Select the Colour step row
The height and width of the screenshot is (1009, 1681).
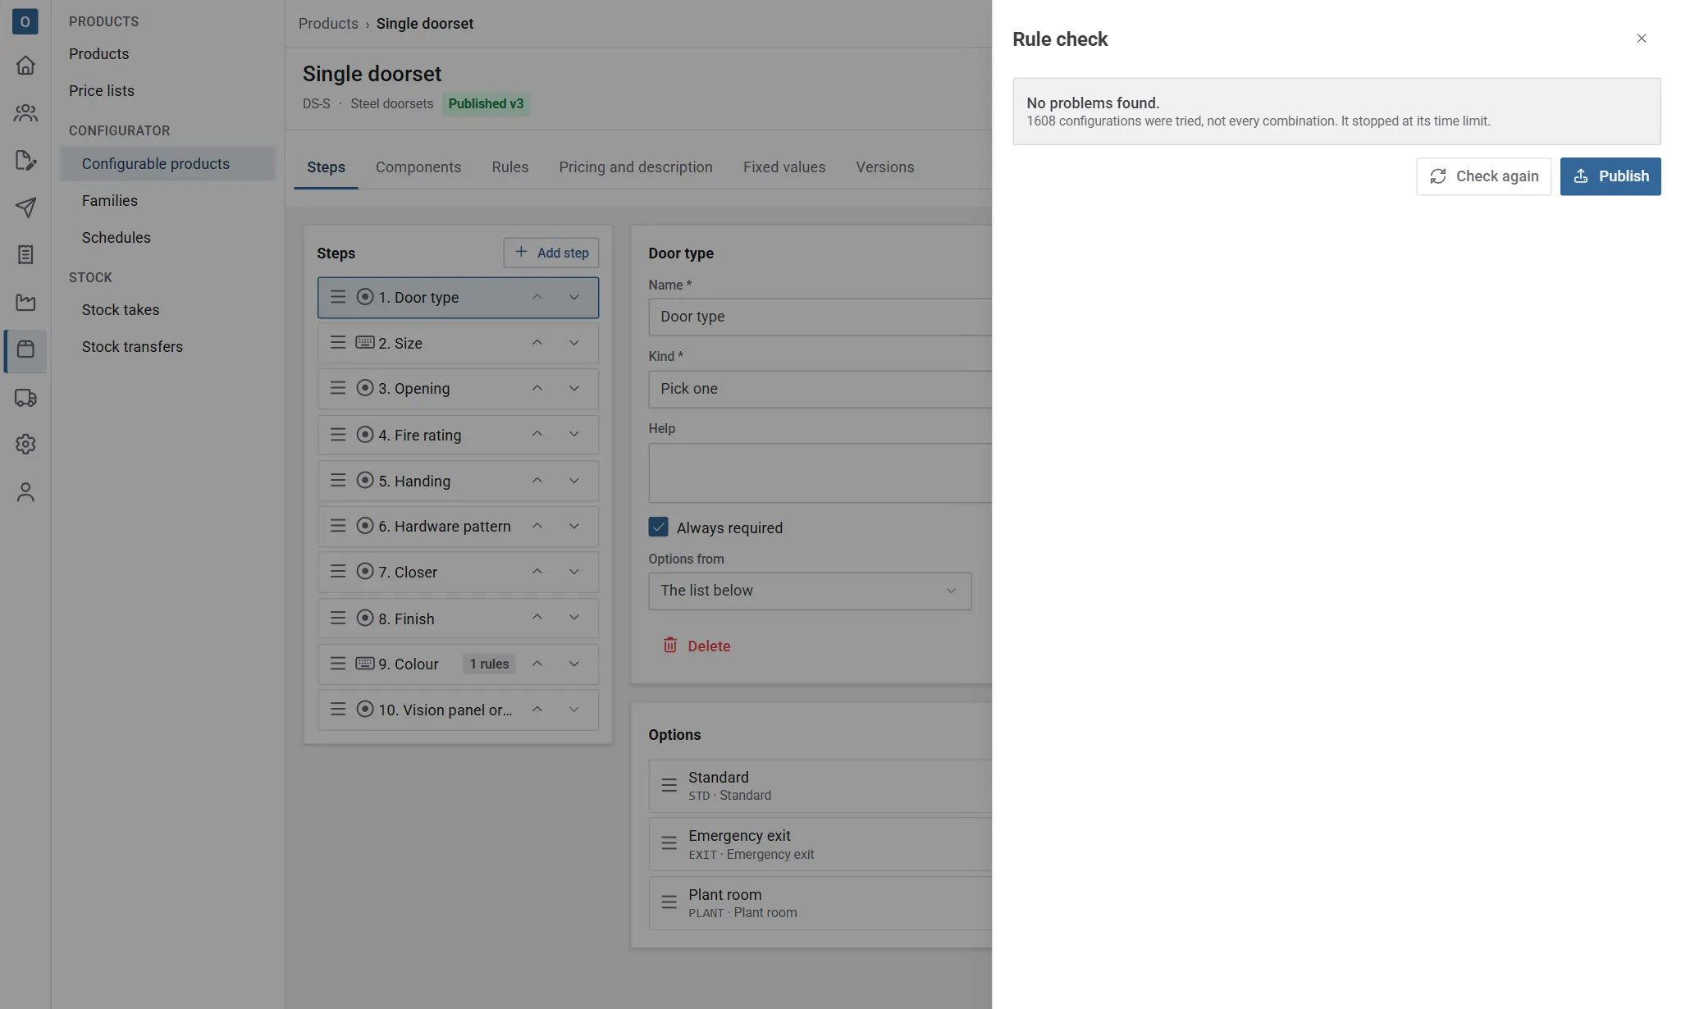458,664
